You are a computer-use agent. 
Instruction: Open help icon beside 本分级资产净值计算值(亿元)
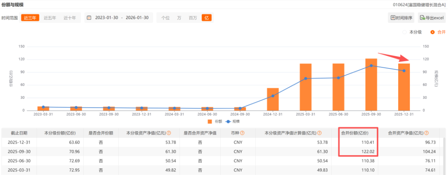[x=319, y=133]
